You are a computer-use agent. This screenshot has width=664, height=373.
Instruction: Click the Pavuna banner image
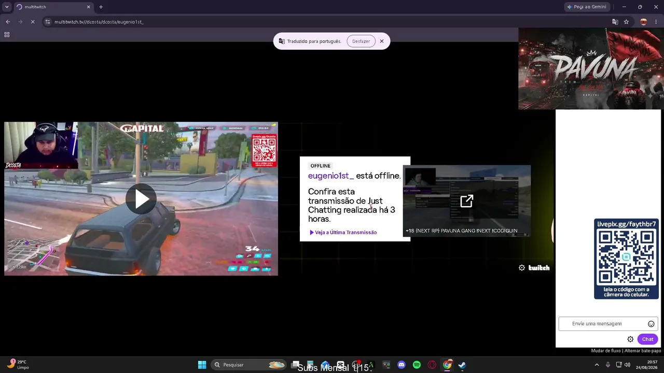click(591, 69)
